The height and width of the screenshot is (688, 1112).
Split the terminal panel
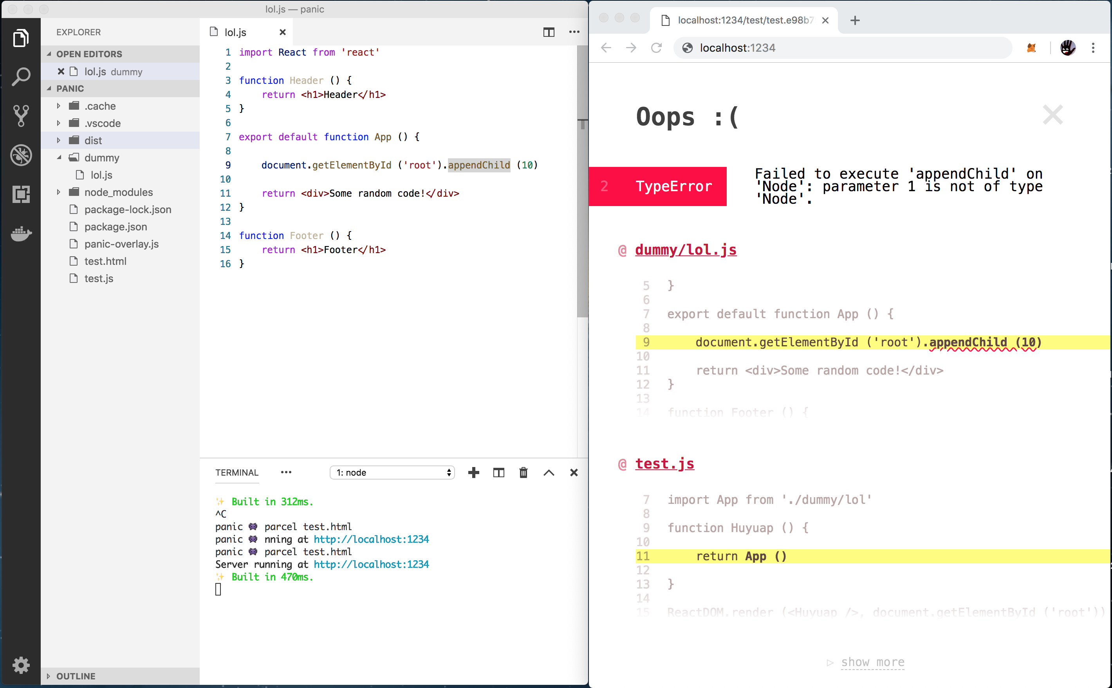tap(499, 473)
